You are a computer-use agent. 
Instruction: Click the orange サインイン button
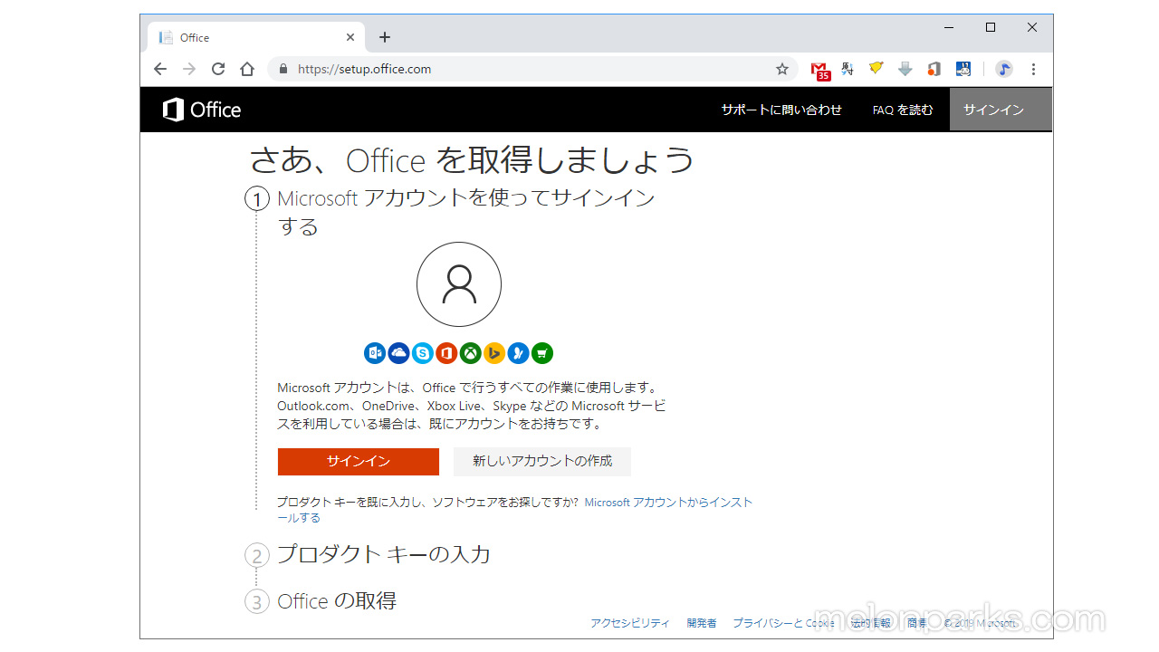click(359, 462)
